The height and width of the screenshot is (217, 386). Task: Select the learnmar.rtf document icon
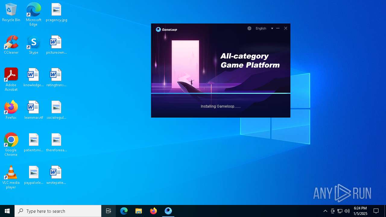pyautogui.click(x=33, y=110)
